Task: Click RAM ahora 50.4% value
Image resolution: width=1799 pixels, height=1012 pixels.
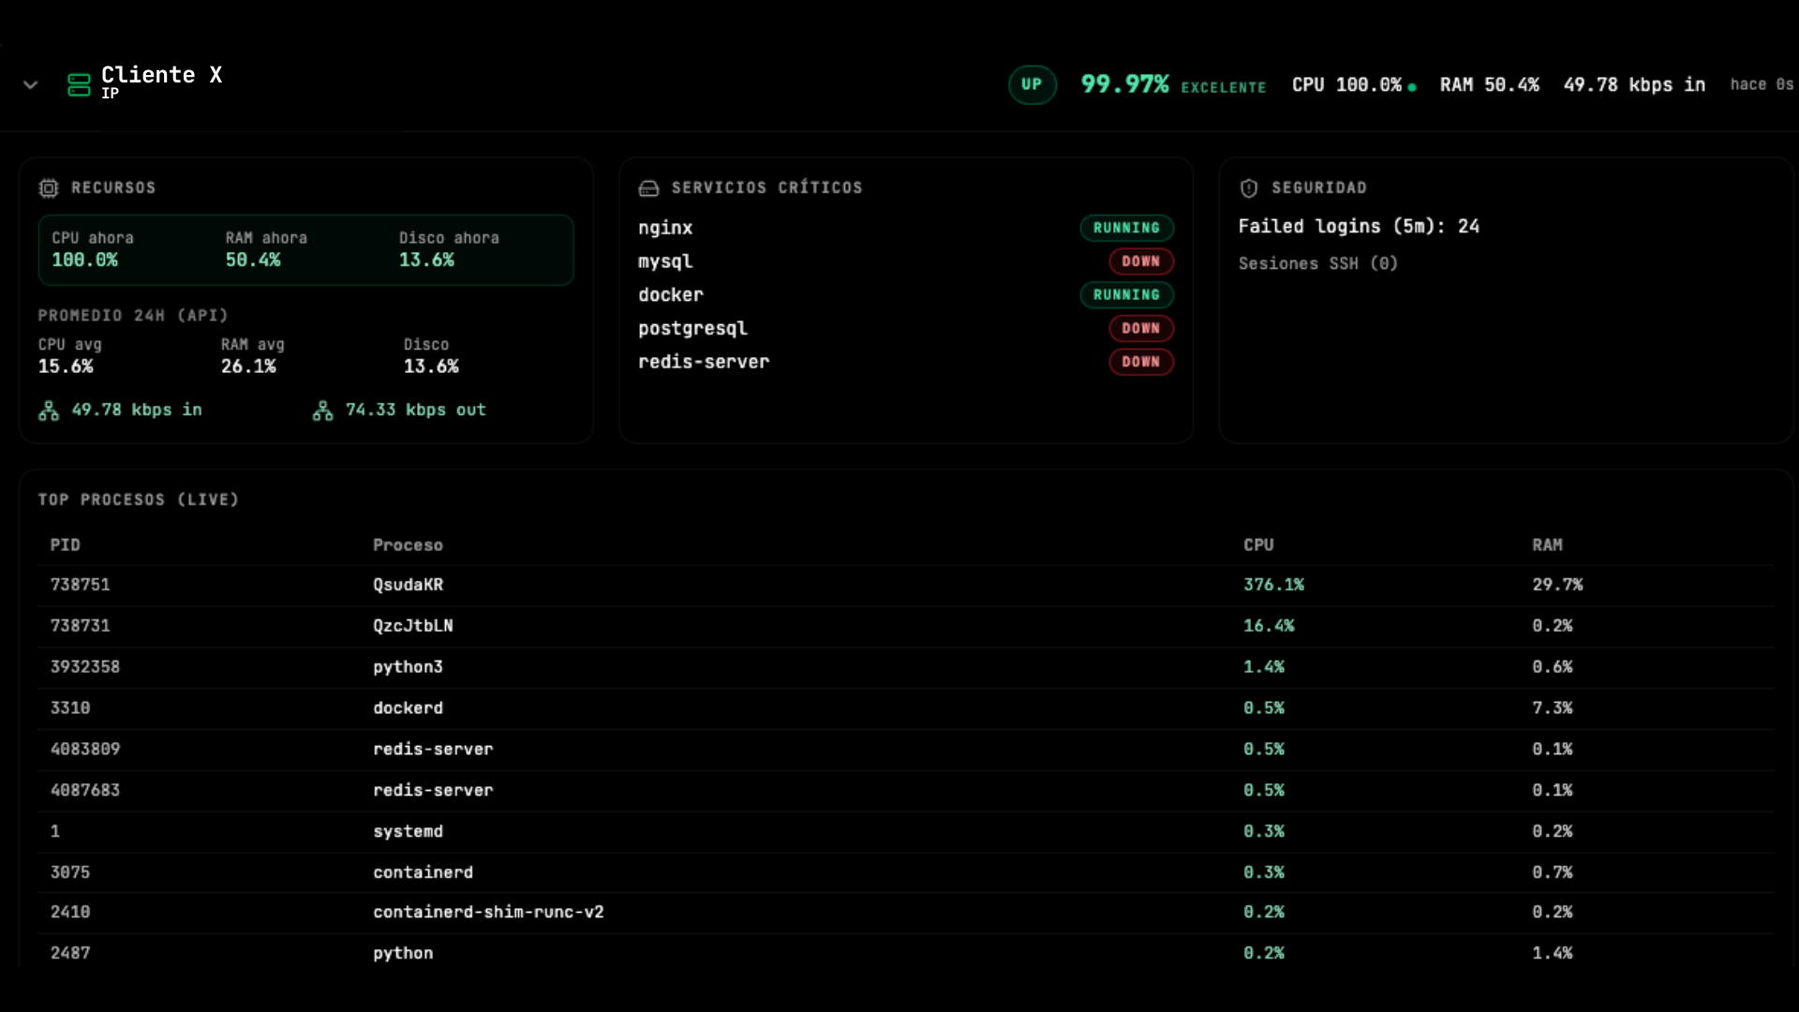Action: pos(253,260)
